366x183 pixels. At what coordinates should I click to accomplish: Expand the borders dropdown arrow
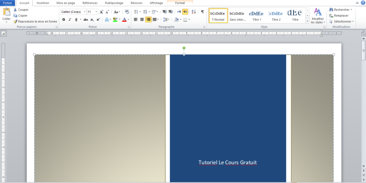click(x=189, y=20)
